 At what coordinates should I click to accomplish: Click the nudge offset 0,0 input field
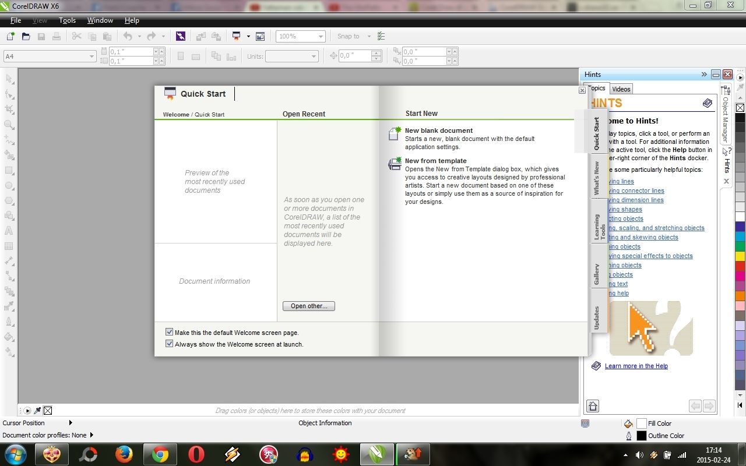[x=354, y=56]
